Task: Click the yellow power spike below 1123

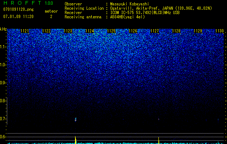Action: pyautogui.click(x=75, y=140)
